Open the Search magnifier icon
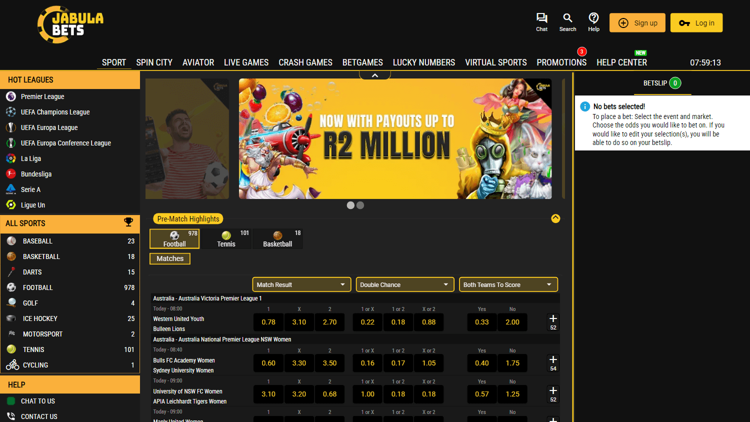This screenshot has width=750, height=422. (x=567, y=18)
